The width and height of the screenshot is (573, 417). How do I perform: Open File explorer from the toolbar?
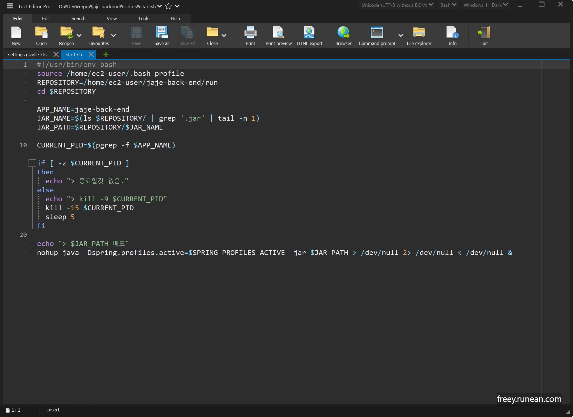419,35
